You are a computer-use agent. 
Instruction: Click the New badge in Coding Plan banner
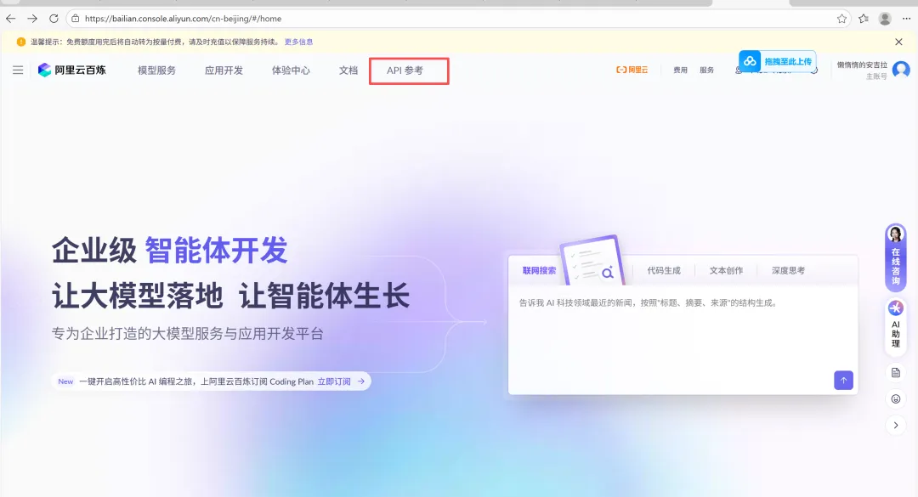[x=65, y=381]
